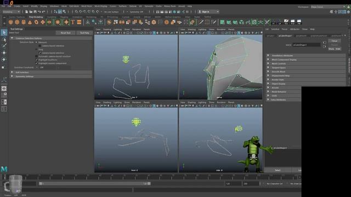Viewport: 351px width, 197px height.
Task: Switch to the Curves / Surfaces shelf tab
Action: [x=17, y=17]
